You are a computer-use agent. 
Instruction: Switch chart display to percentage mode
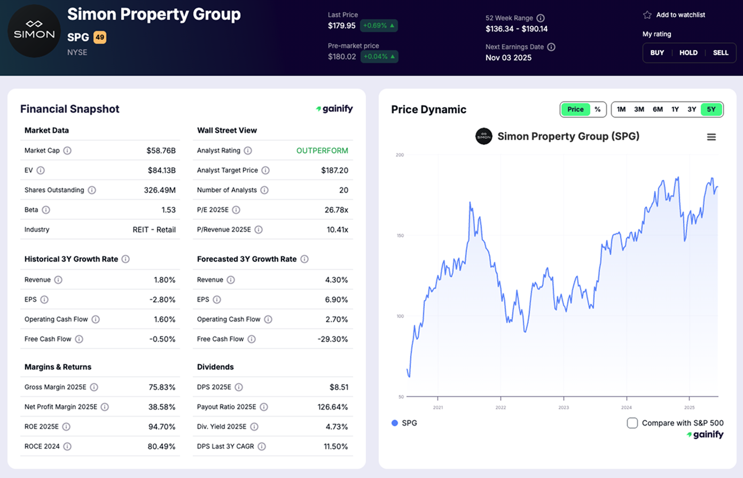click(597, 109)
